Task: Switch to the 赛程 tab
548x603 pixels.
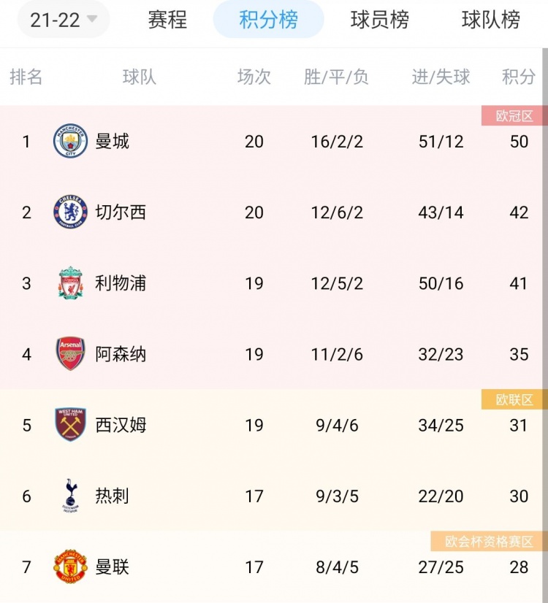Action: tap(167, 20)
